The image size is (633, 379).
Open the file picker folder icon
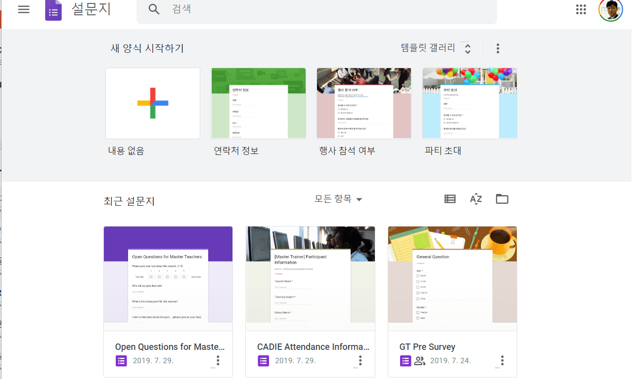[x=502, y=199]
